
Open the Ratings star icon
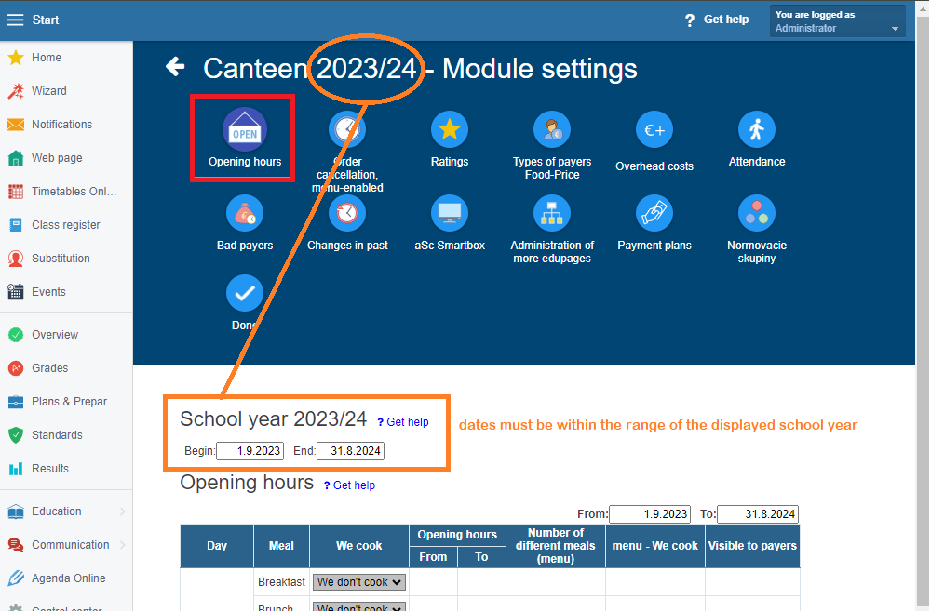[x=450, y=129]
